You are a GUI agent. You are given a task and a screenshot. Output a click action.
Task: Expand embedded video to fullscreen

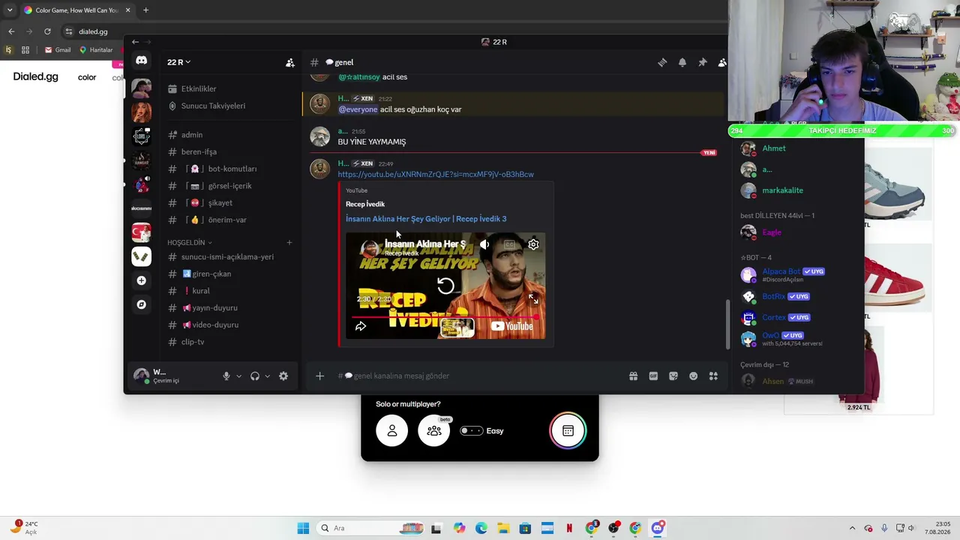[x=533, y=299]
